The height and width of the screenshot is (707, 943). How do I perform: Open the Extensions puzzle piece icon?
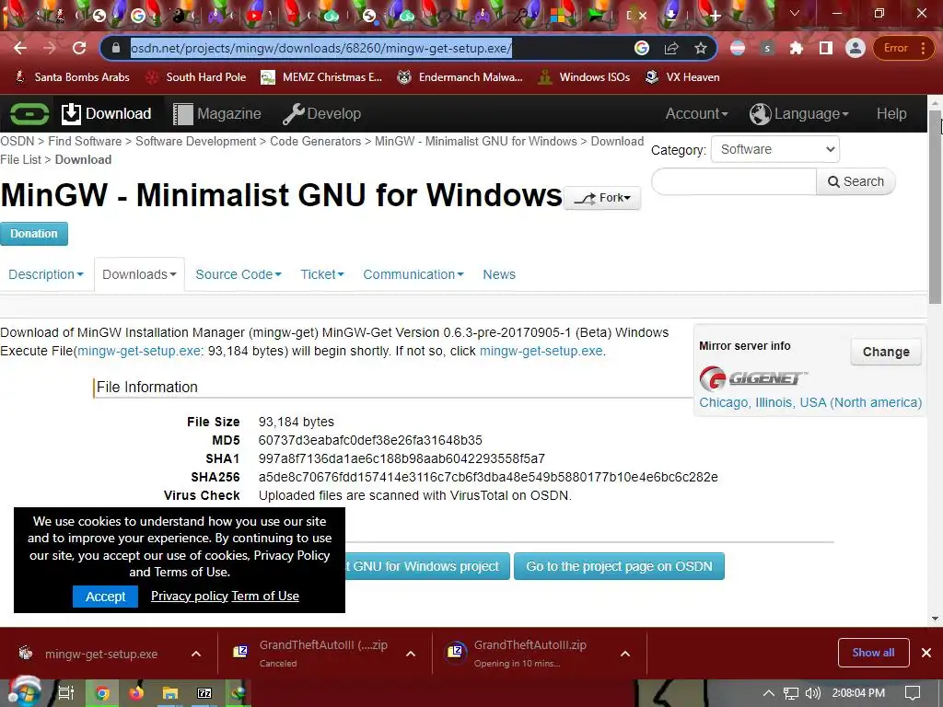[x=797, y=48]
